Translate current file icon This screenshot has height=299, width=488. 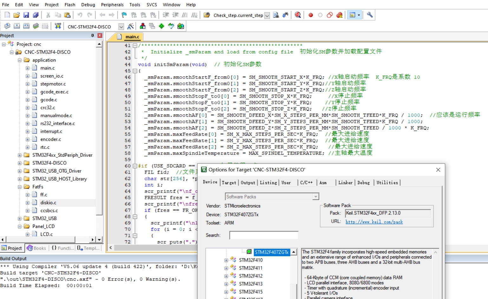tap(7, 26)
